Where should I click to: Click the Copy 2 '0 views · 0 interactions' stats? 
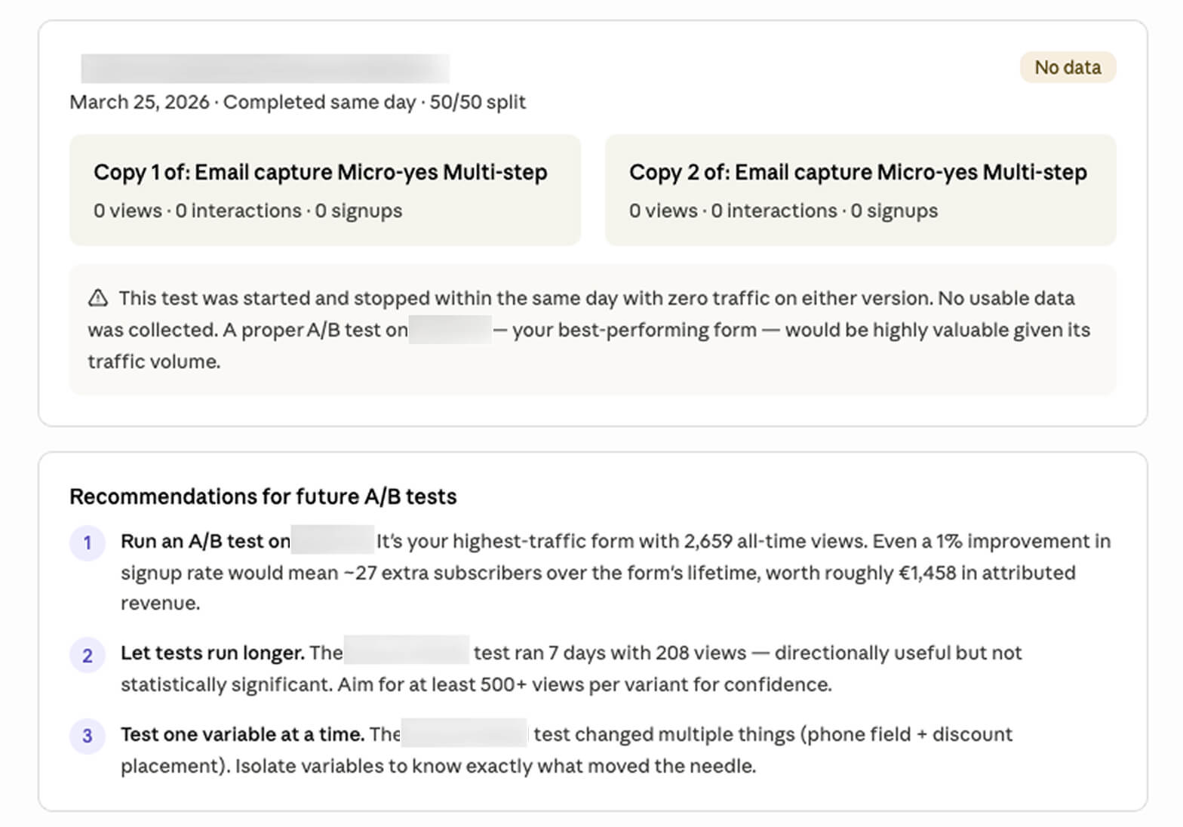click(x=783, y=211)
